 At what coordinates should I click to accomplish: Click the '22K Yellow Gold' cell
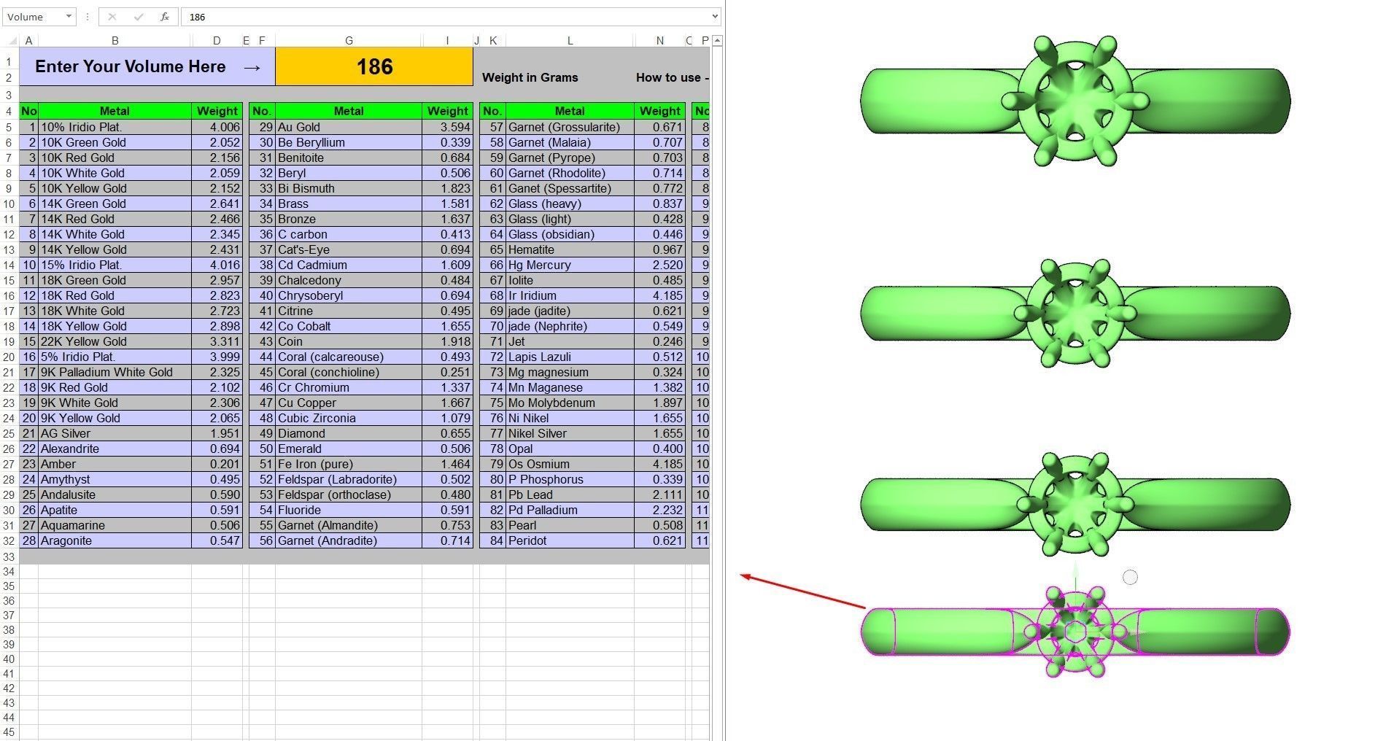(115, 341)
